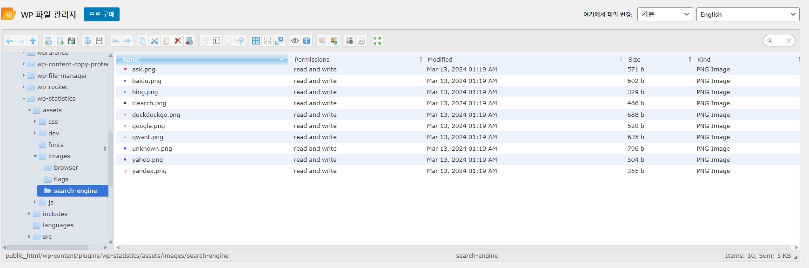Select the duckduckgo.png file row
The image size is (809, 268).
pyautogui.click(x=457, y=115)
